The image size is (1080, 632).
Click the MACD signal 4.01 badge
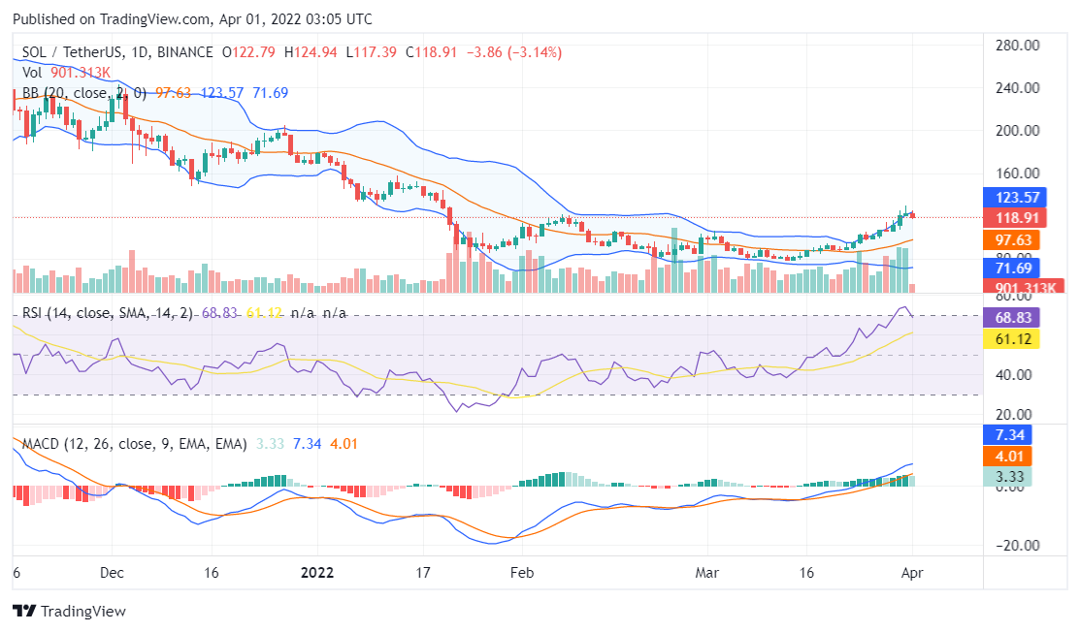(1009, 457)
